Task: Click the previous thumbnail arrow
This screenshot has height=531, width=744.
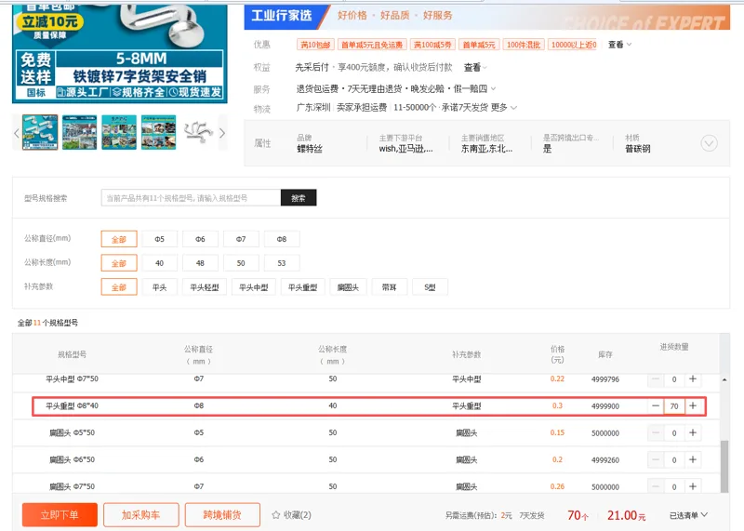Action: pyautogui.click(x=17, y=133)
